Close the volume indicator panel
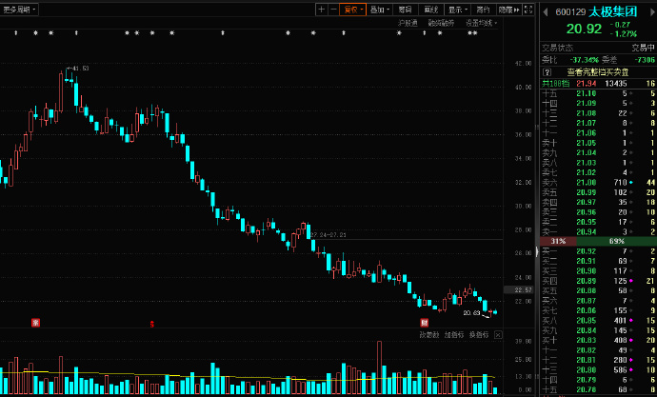The height and width of the screenshot is (397, 657). 499,335
